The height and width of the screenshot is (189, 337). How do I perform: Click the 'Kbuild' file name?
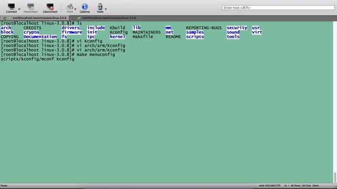coord(117,28)
